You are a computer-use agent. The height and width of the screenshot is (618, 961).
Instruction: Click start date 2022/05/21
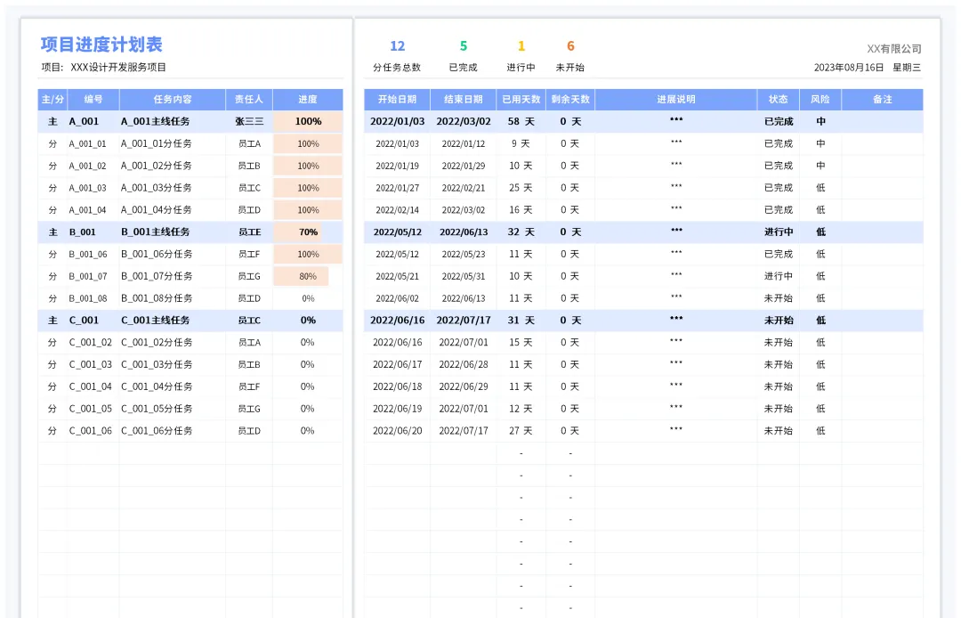(x=397, y=276)
